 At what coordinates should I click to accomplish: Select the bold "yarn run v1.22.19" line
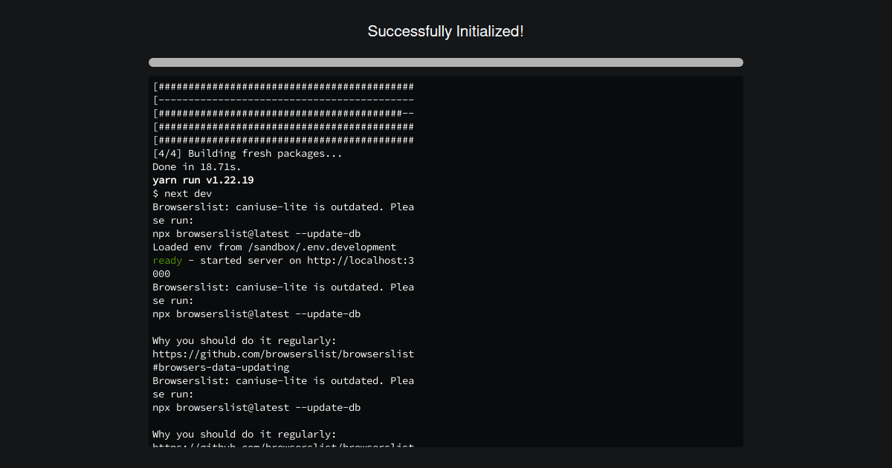(203, 180)
